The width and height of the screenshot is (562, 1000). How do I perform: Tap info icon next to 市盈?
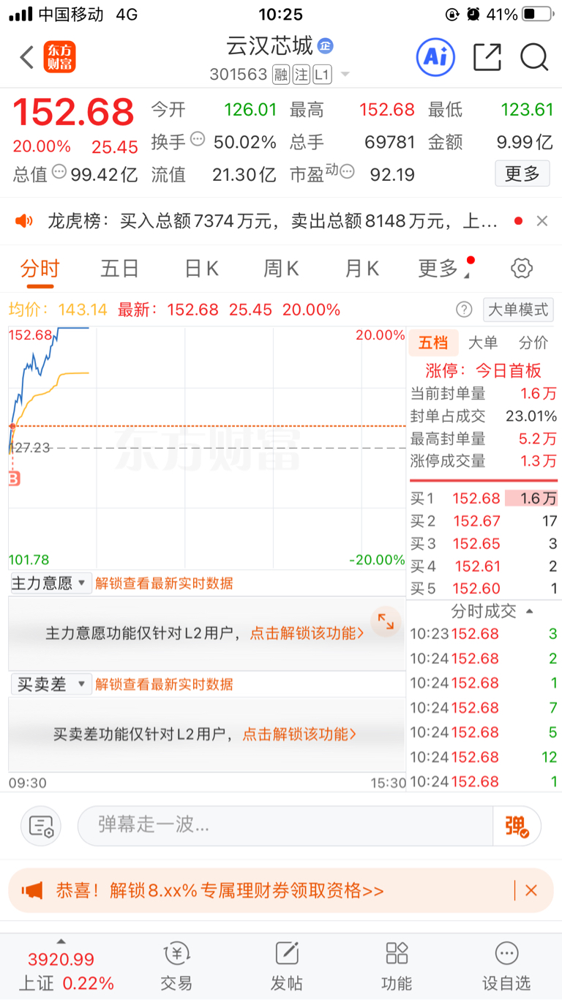pos(347,172)
